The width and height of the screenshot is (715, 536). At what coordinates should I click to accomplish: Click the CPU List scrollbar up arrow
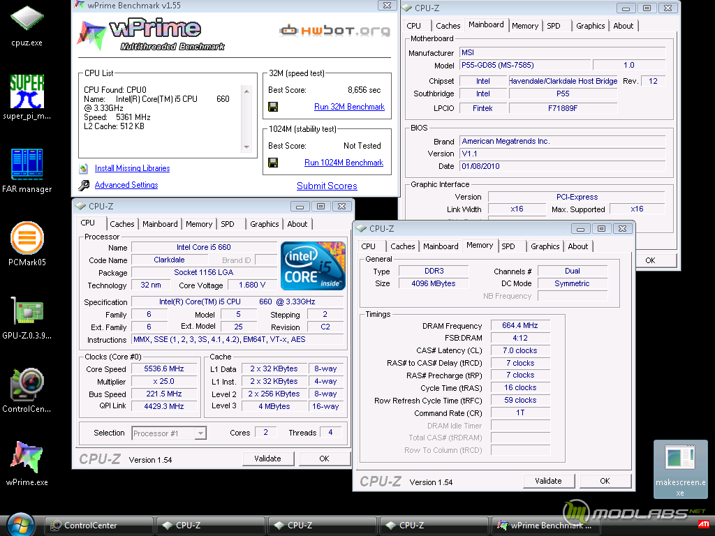(246, 91)
